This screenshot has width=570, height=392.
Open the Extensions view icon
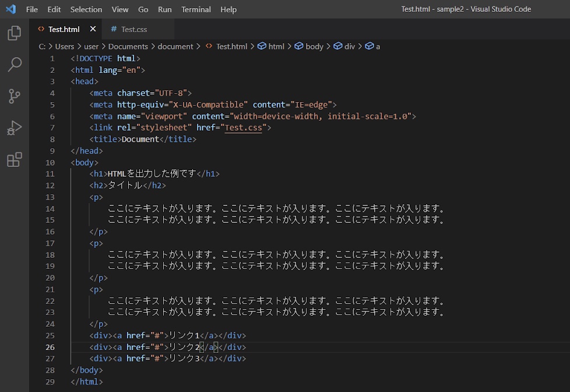(x=15, y=160)
